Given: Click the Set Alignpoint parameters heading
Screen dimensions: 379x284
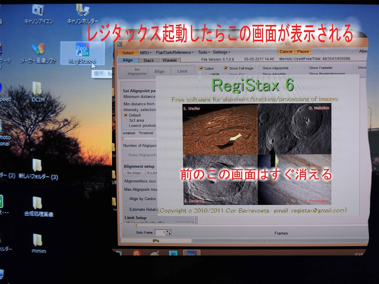Looking at the screenshot, I should point(139,91).
